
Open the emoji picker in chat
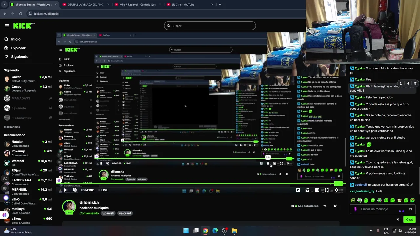click(x=410, y=209)
